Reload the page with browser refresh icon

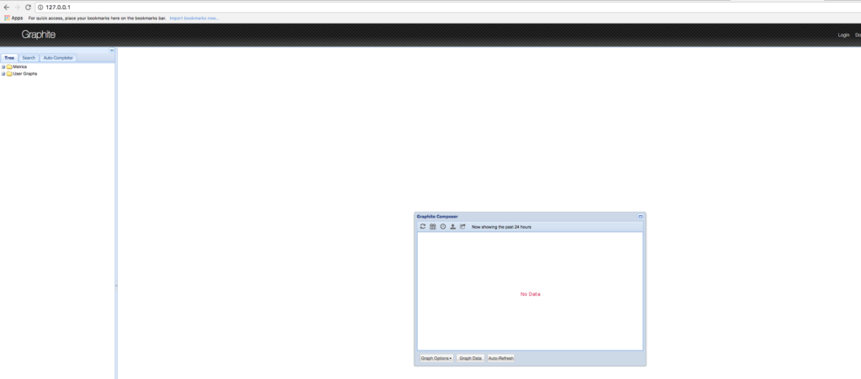(x=28, y=7)
